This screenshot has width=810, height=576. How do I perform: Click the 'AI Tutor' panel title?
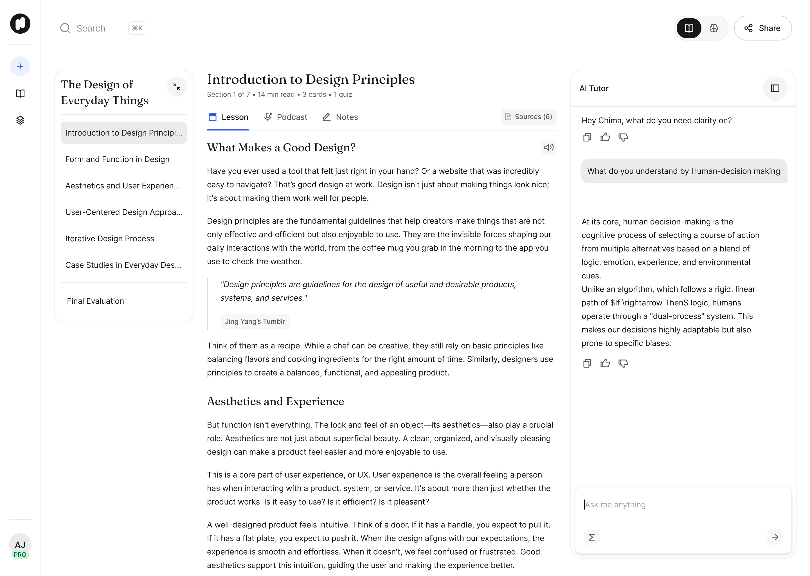tap(594, 88)
